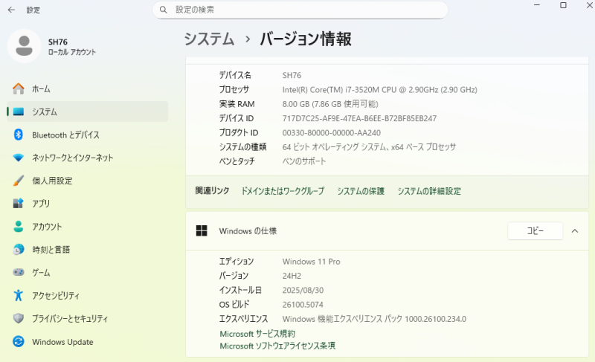
Task: Click the Bluetooth とデバイス icon
Action: pos(19,135)
